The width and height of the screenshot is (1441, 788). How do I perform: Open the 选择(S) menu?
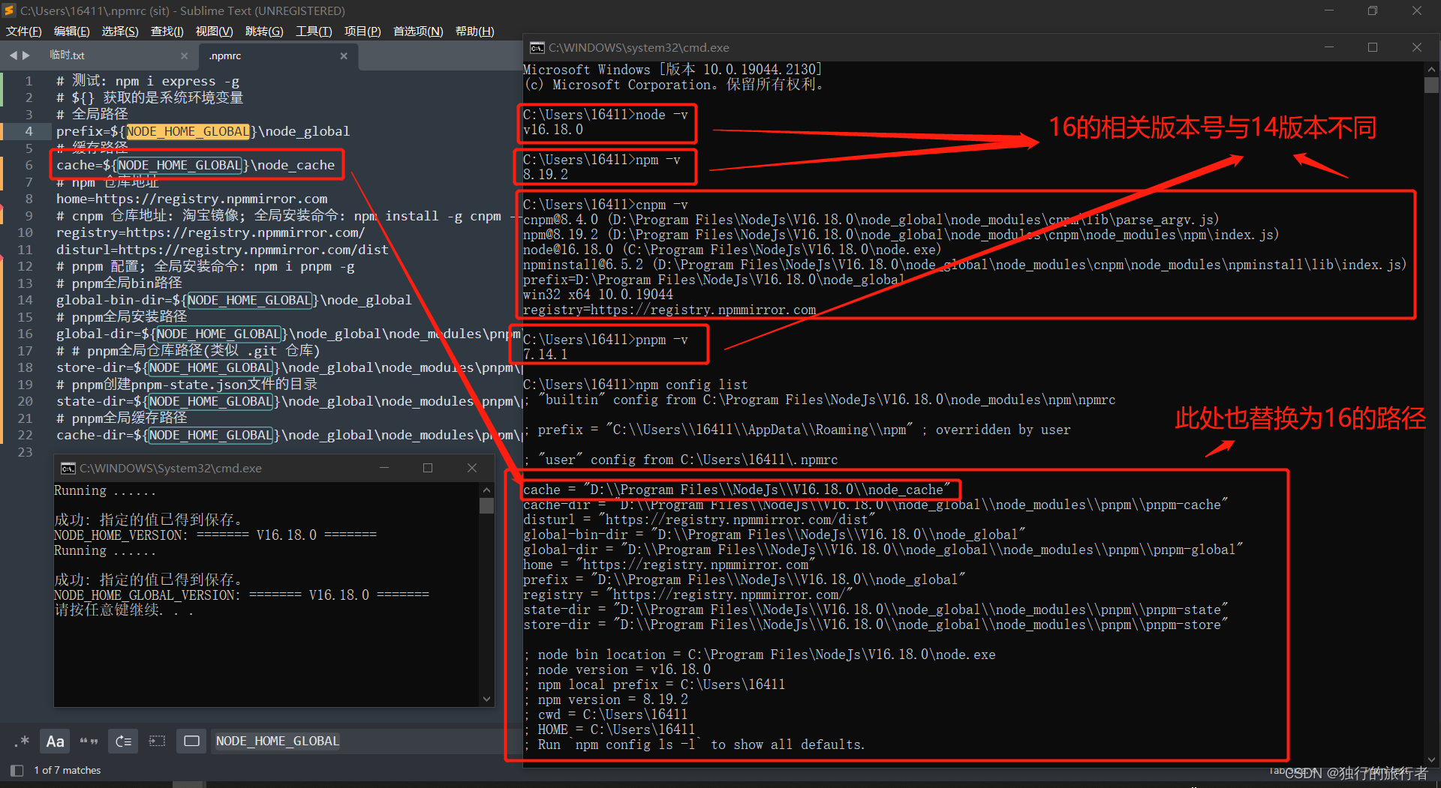120,31
